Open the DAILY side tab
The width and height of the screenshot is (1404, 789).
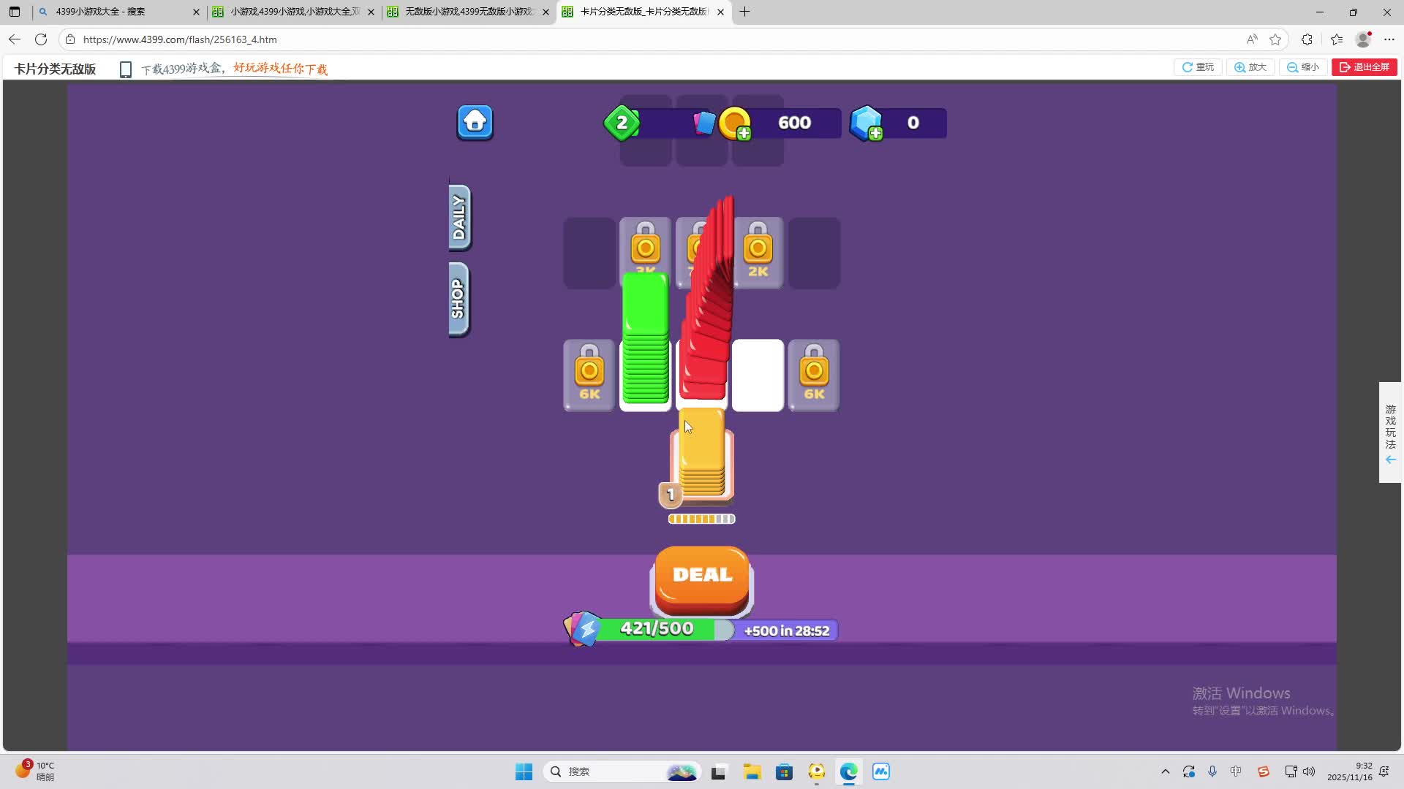(459, 217)
